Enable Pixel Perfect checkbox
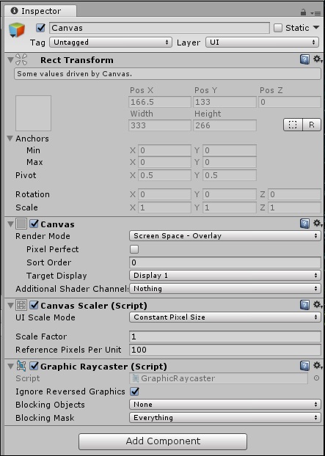The image size is (325, 456). [134, 249]
